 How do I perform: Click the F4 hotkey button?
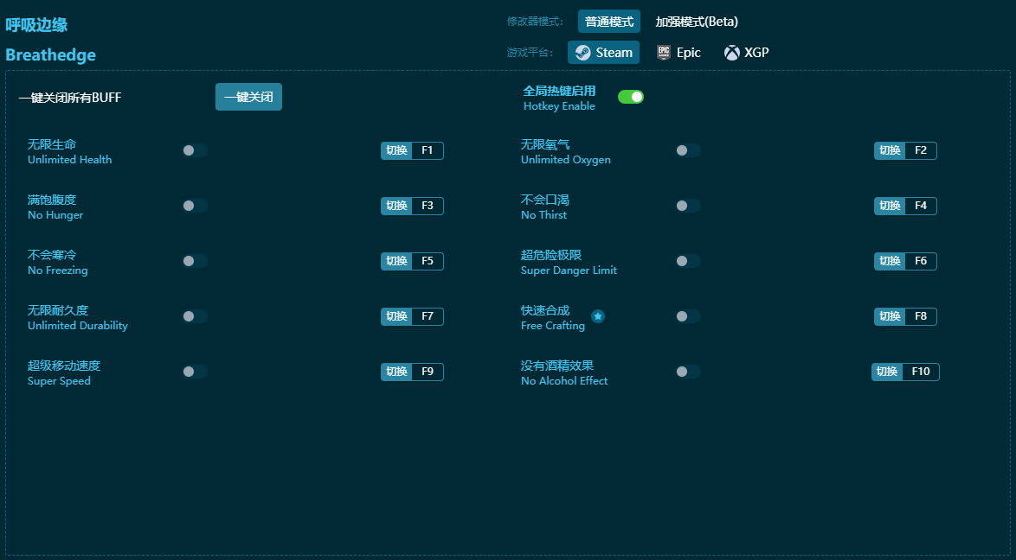click(905, 206)
